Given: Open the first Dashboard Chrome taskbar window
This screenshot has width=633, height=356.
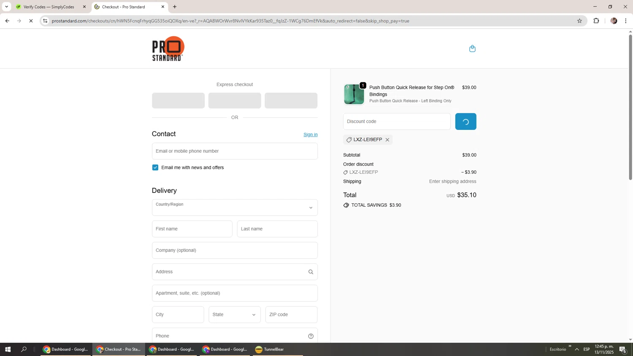Looking at the screenshot, I should coord(66,349).
